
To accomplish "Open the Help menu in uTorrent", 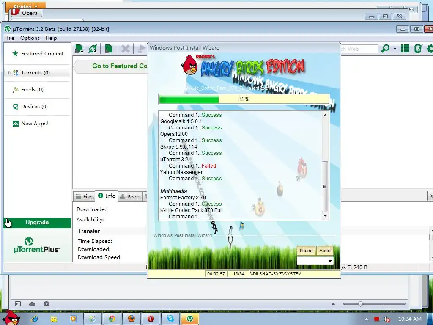I will point(51,38).
